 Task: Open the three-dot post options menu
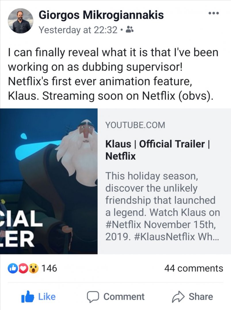[214, 13]
